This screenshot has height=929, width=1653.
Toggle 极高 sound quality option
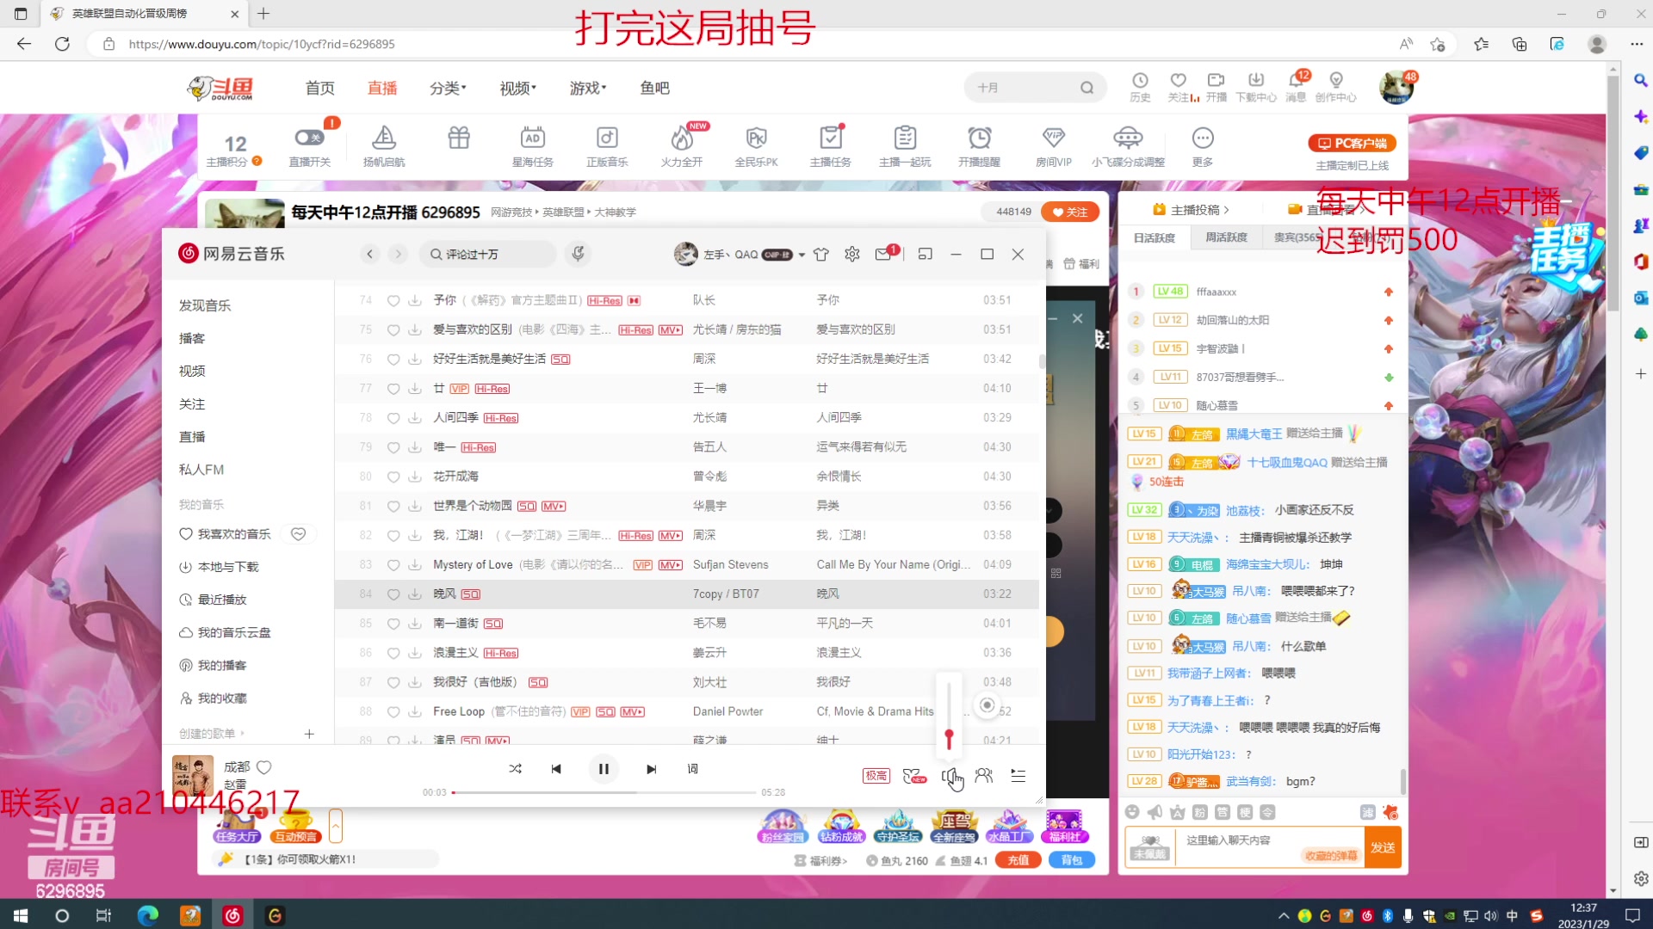[876, 776]
